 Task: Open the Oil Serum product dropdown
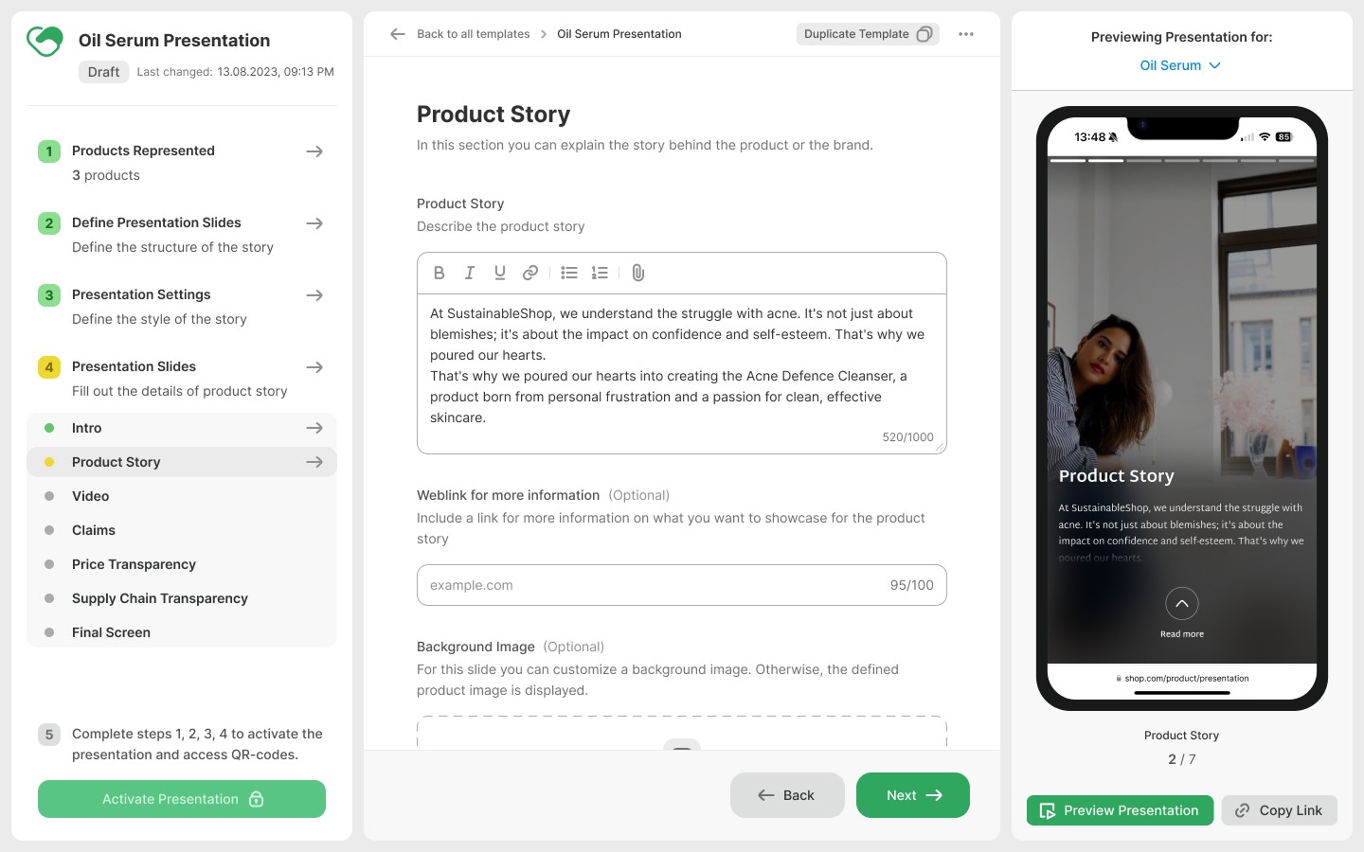point(1180,65)
